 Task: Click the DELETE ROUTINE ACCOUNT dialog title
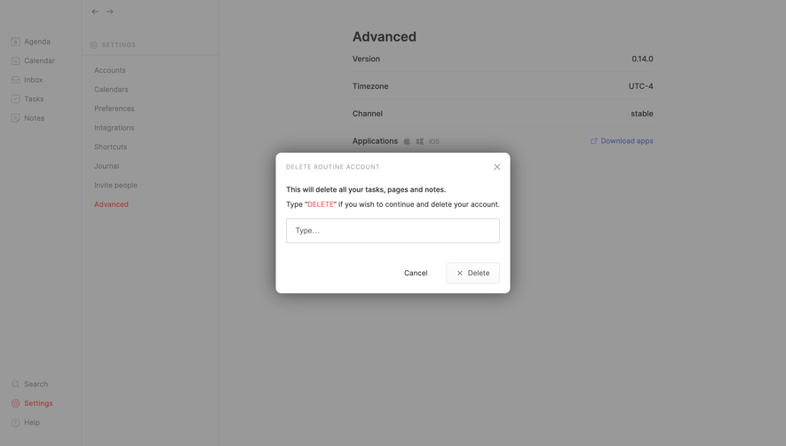tap(333, 167)
